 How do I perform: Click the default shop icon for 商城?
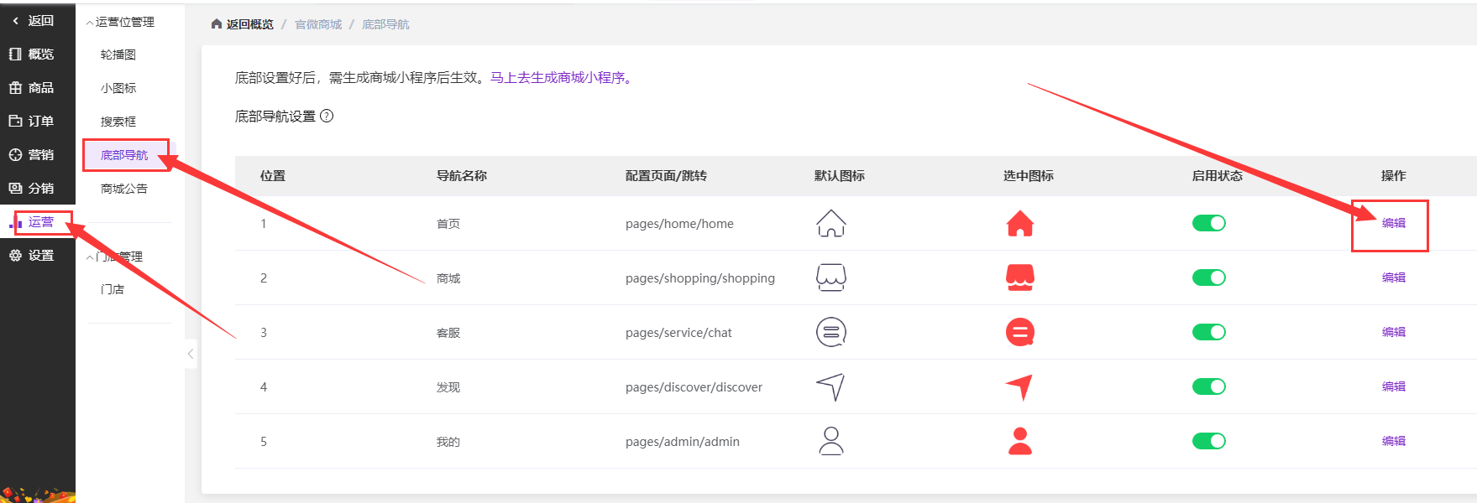[830, 277]
